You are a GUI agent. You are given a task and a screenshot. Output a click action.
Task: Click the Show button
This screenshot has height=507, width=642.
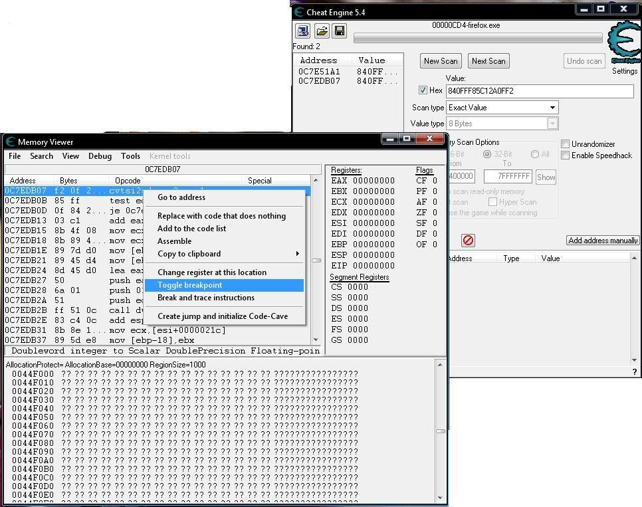pos(546,177)
